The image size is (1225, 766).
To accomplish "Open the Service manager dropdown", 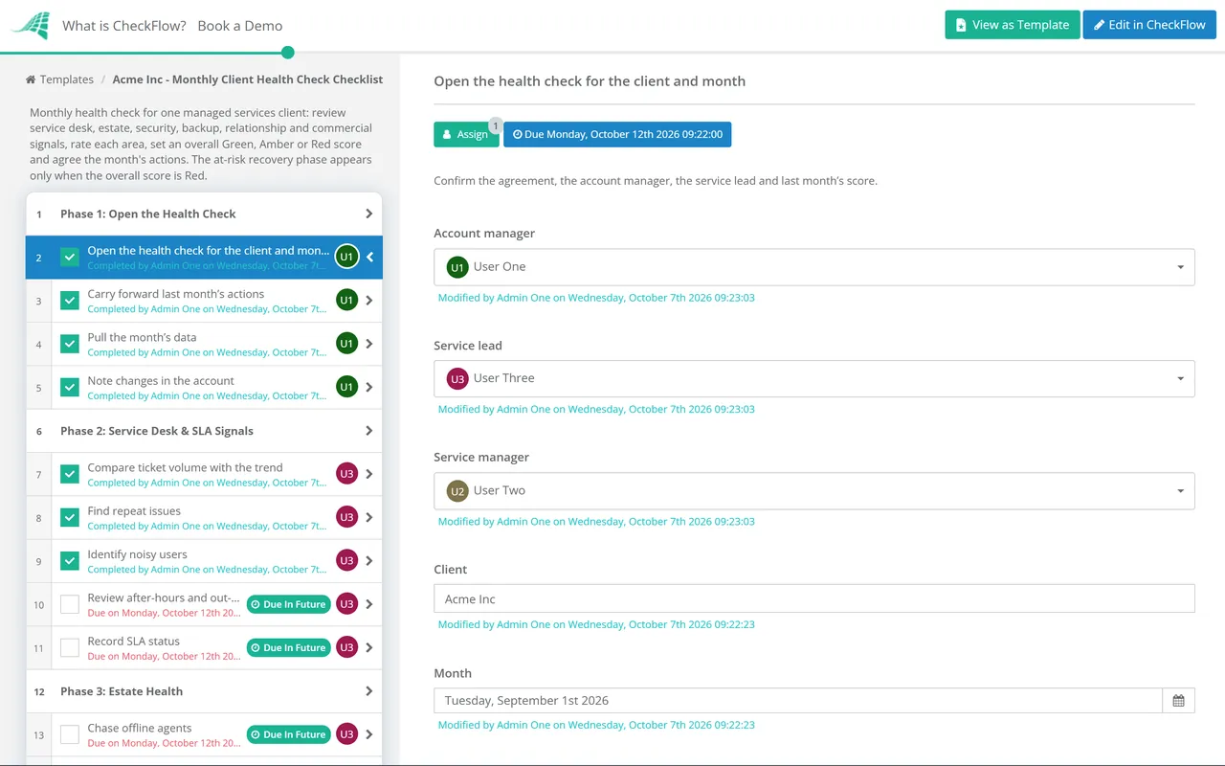I will pyautogui.click(x=814, y=490).
